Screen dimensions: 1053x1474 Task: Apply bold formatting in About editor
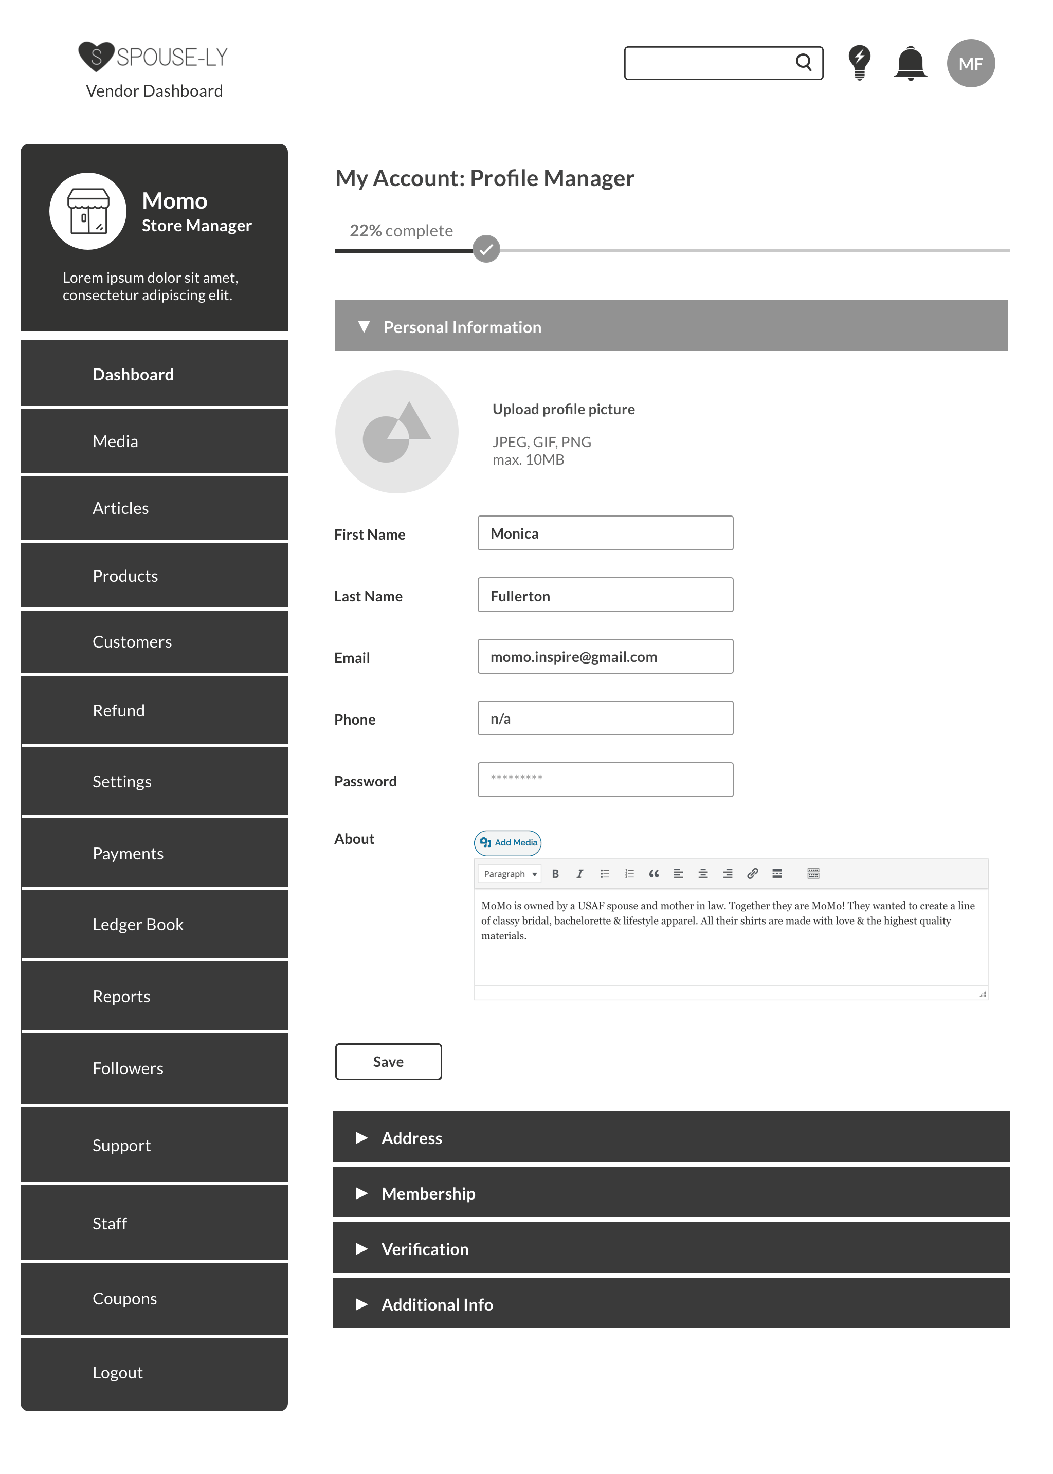[x=555, y=874]
